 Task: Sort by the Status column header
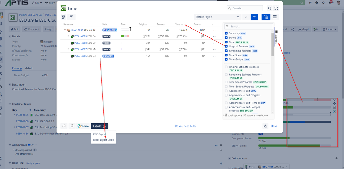pos(105,24)
